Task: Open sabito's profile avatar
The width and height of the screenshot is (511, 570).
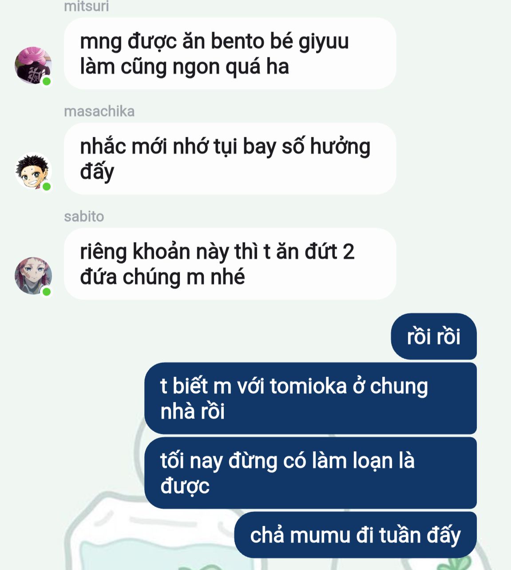Action: click(33, 276)
